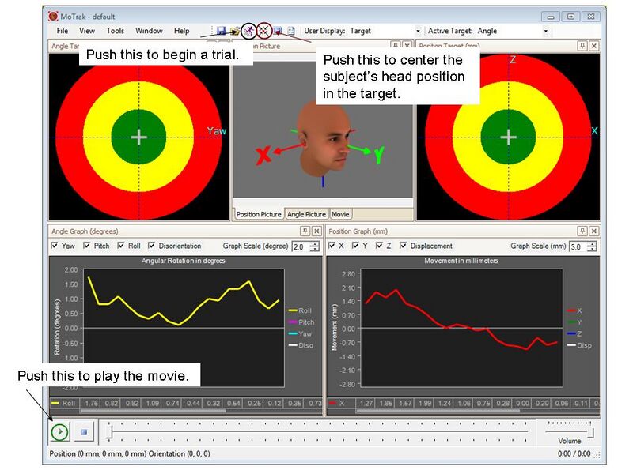Play the movie
633x474 pixels.
(60, 432)
